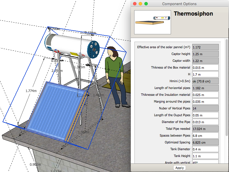Viewport: 229px width, 172px height.
Task: Click the Effective area of the solar pannel label
Action: (164, 47)
